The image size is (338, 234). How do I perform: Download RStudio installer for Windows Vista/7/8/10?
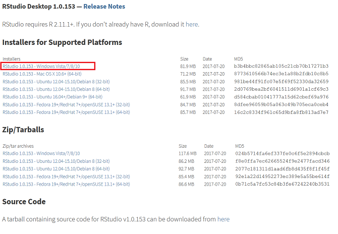(41, 66)
